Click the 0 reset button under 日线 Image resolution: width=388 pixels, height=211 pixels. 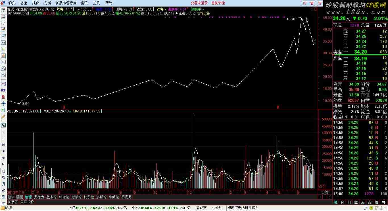(329, 197)
